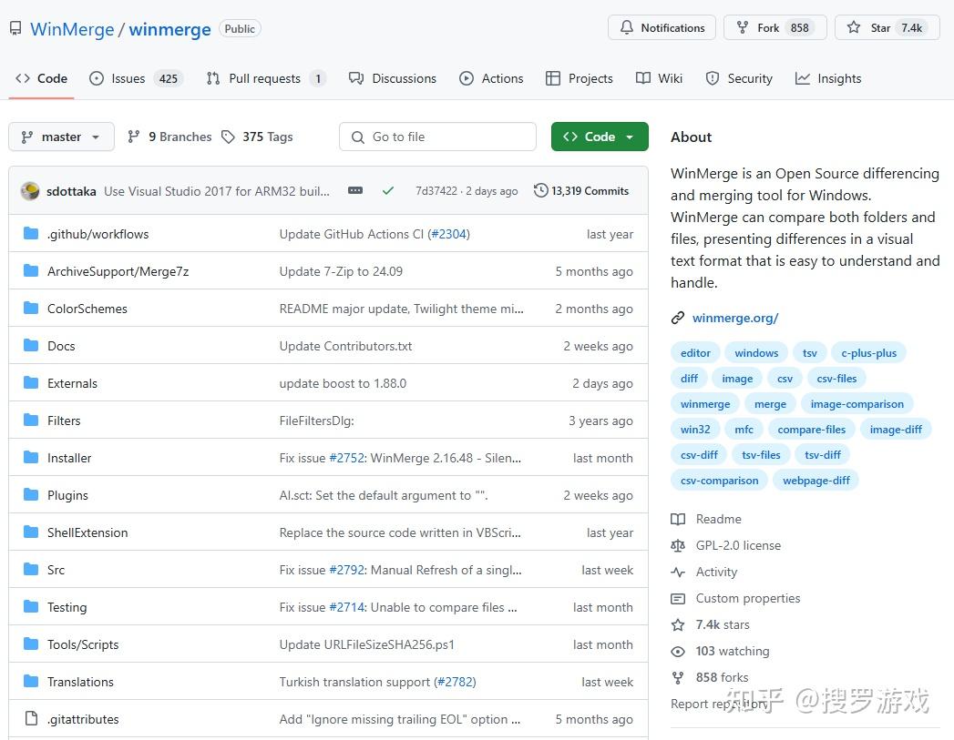
Task: Click the branch icon beside 9 Branches
Action: coord(134,137)
